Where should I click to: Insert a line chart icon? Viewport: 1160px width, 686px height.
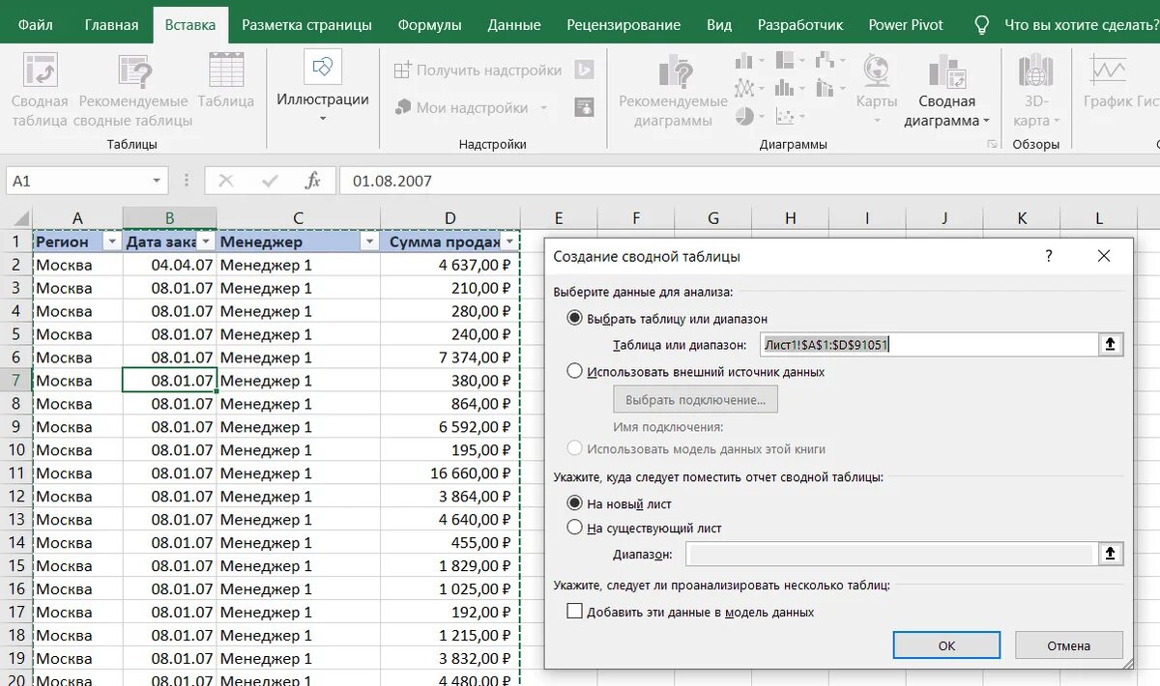(x=745, y=89)
